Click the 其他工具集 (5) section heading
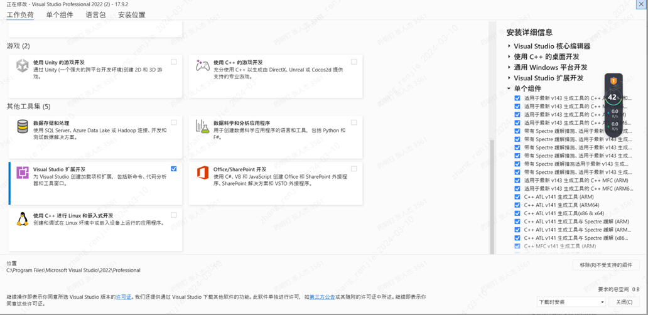Screen dimensions: 648x315 point(28,107)
